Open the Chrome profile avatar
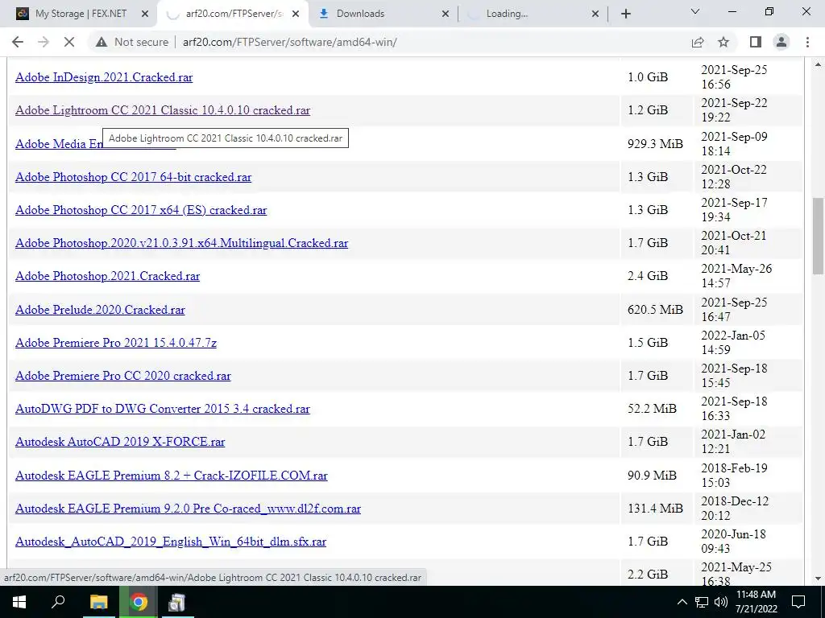Screen dimensions: 825x618 click(781, 42)
